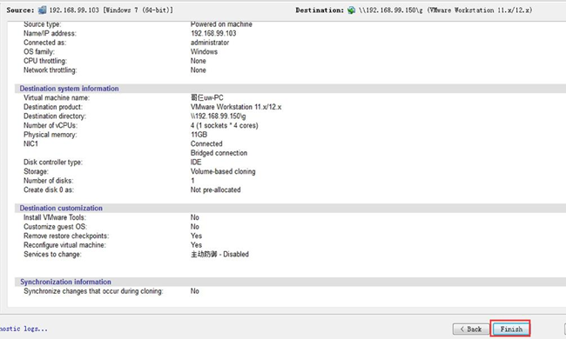
Task: Select the Customize guest OS label
Action: click(x=55, y=227)
